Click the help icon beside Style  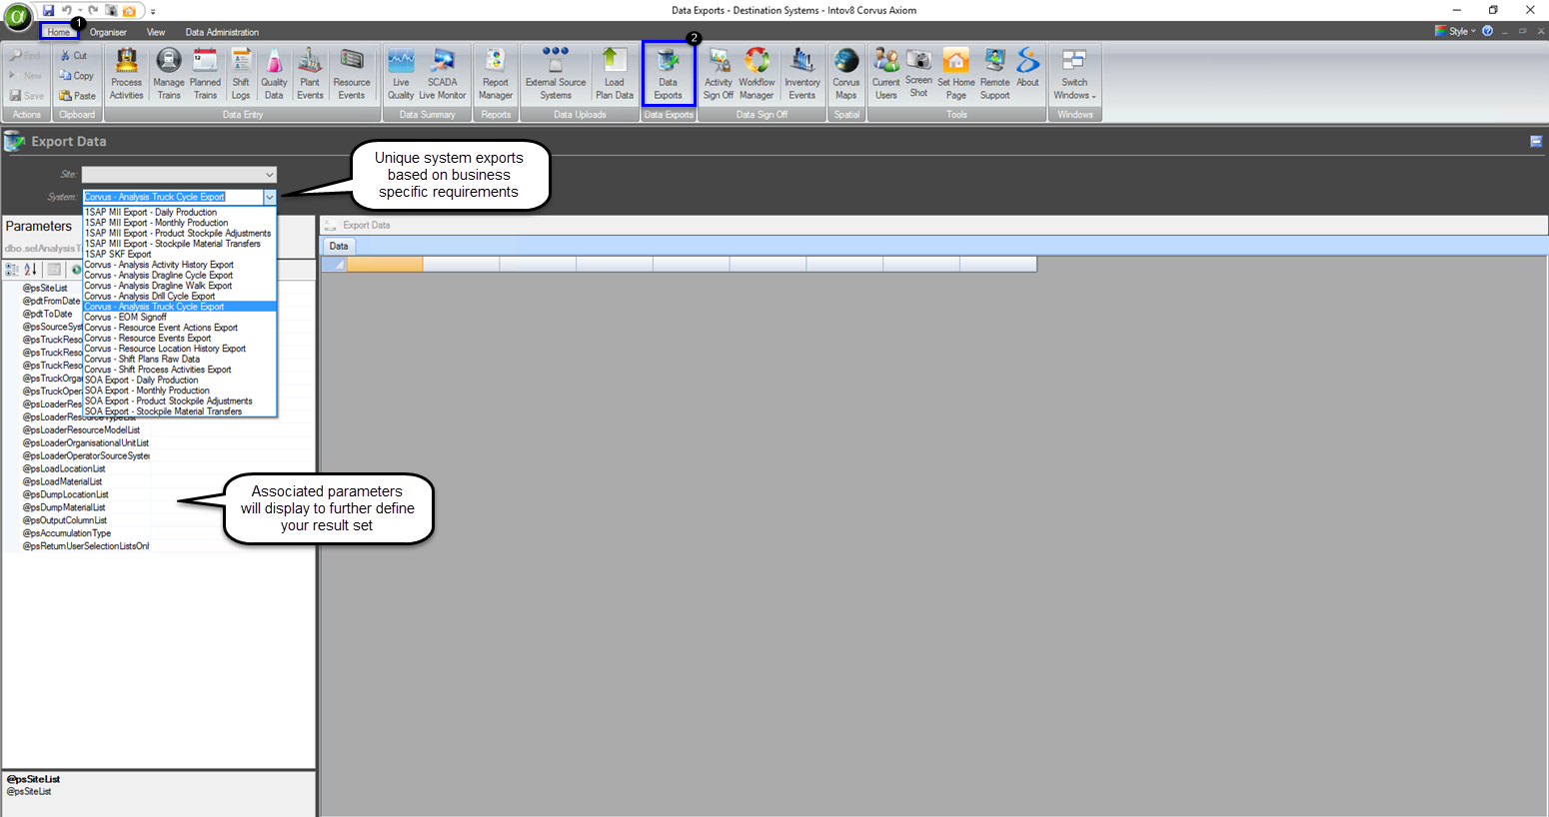pos(1487,31)
